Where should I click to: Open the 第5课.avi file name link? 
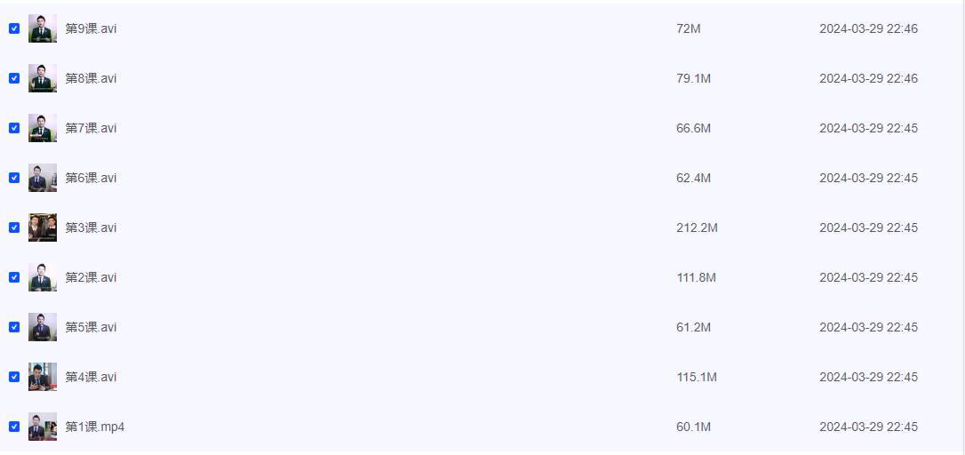coord(91,327)
